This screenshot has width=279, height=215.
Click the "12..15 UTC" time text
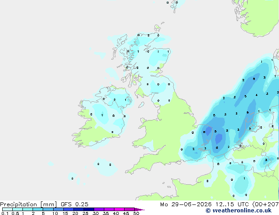(232, 204)
